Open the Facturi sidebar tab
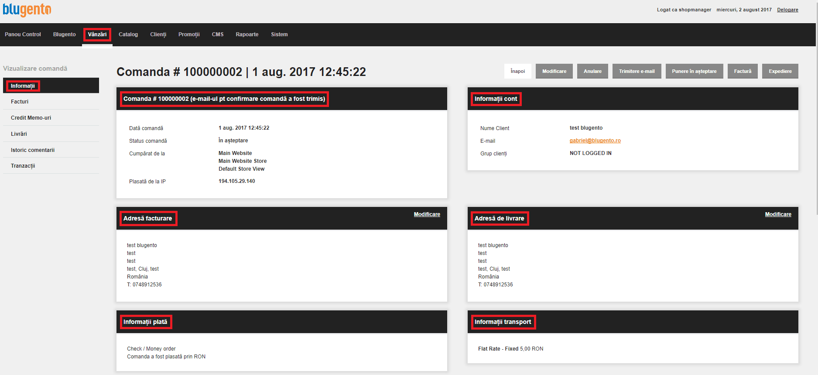Viewport: 818px width, 375px height. (51, 102)
